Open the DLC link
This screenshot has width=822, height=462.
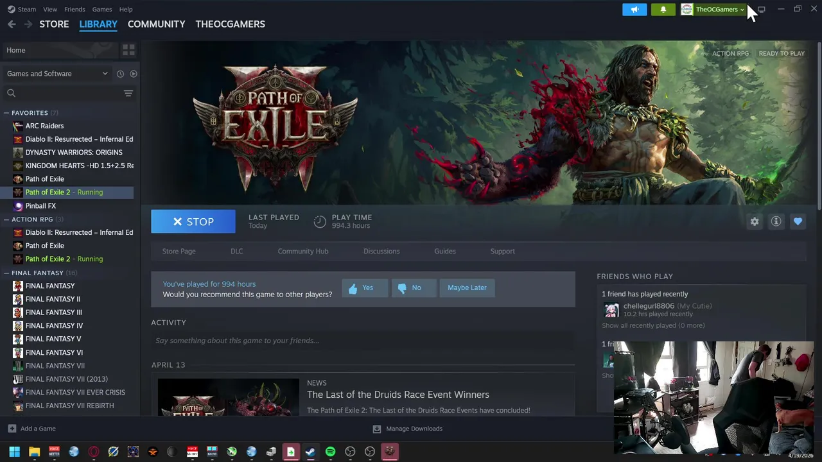coord(236,251)
